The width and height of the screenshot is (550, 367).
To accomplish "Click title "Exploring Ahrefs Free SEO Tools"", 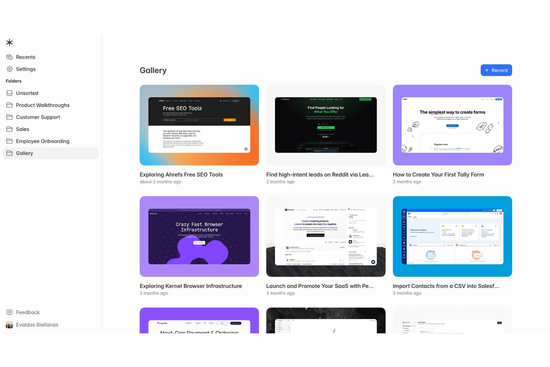I will tap(181, 174).
